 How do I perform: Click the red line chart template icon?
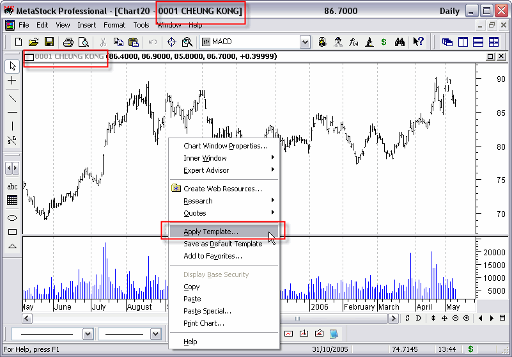coord(288,334)
